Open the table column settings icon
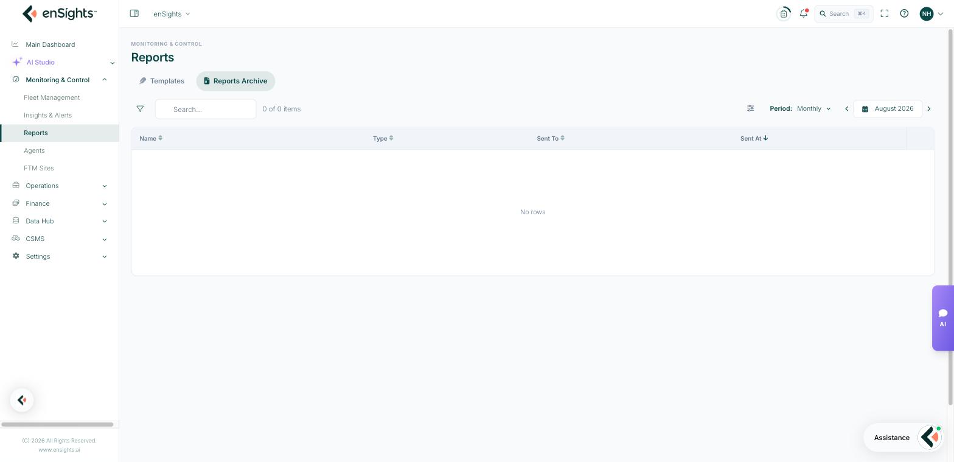This screenshot has width=954, height=462. point(750,108)
